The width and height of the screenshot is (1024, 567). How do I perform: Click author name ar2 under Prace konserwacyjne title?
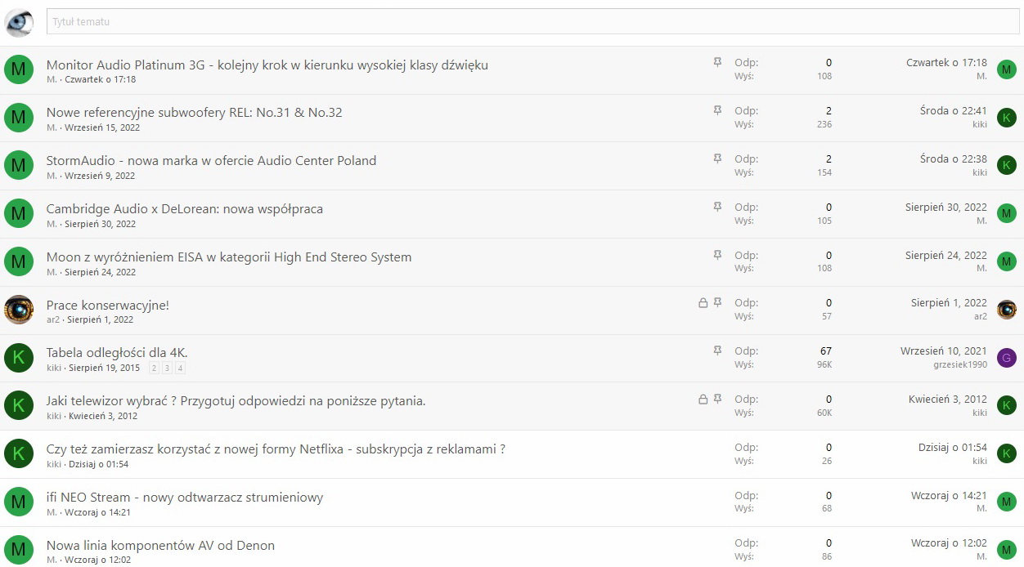click(x=53, y=319)
